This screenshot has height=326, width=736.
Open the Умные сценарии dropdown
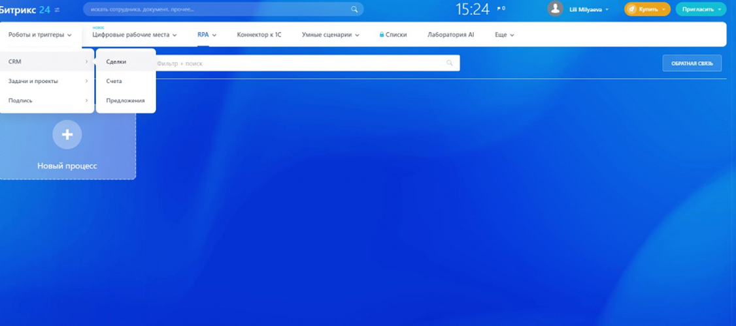pos(330,35)
